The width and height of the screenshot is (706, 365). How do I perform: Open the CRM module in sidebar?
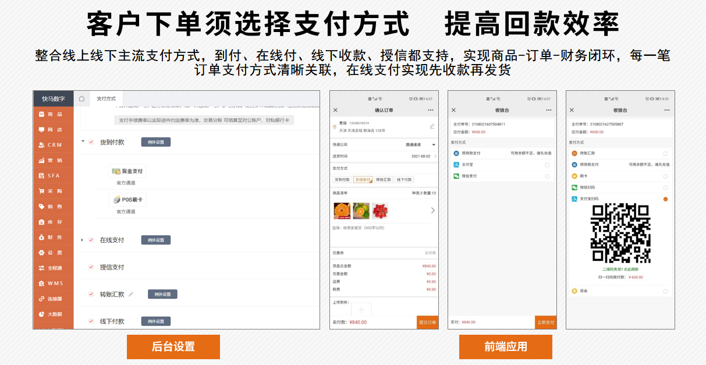click(54, 145)
